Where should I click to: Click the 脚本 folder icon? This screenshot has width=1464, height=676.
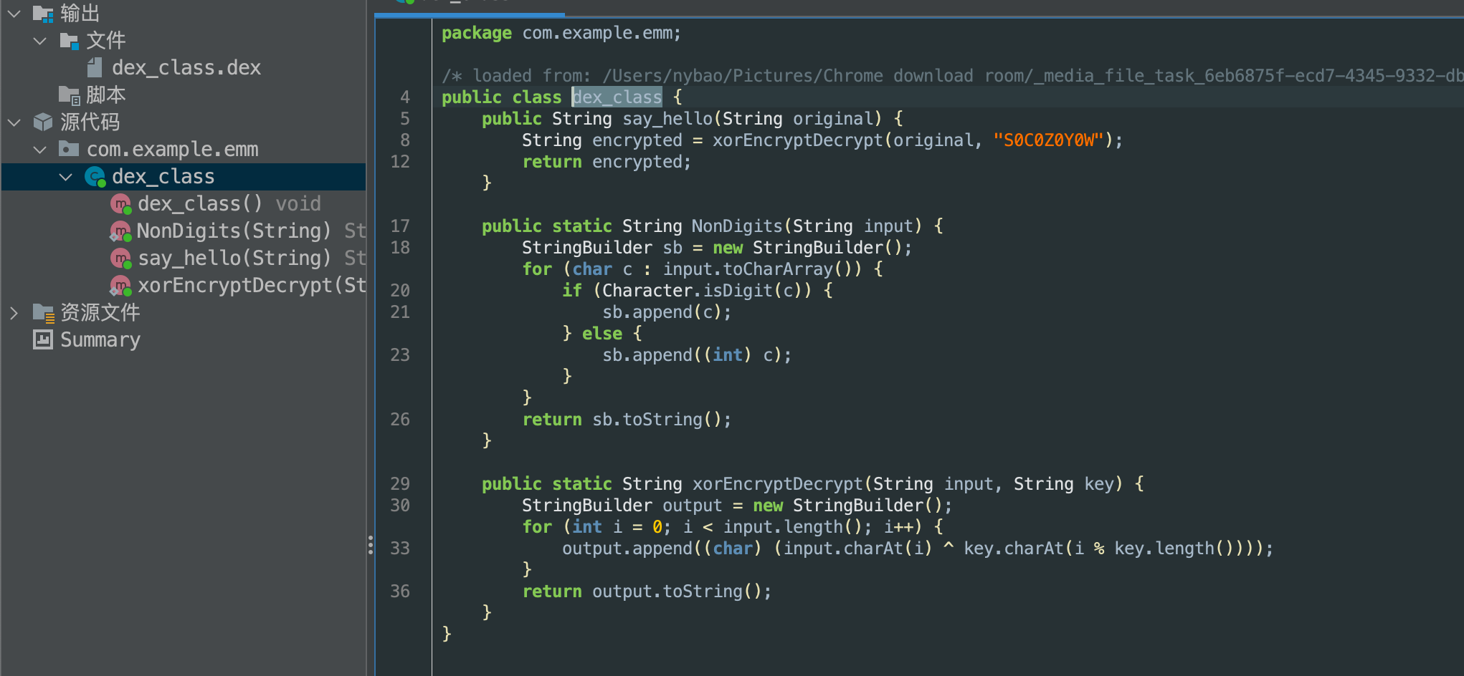point(69,95)
